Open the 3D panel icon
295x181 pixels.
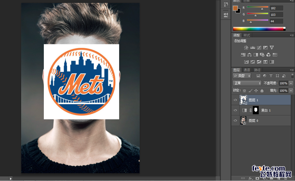pos(226,15)
